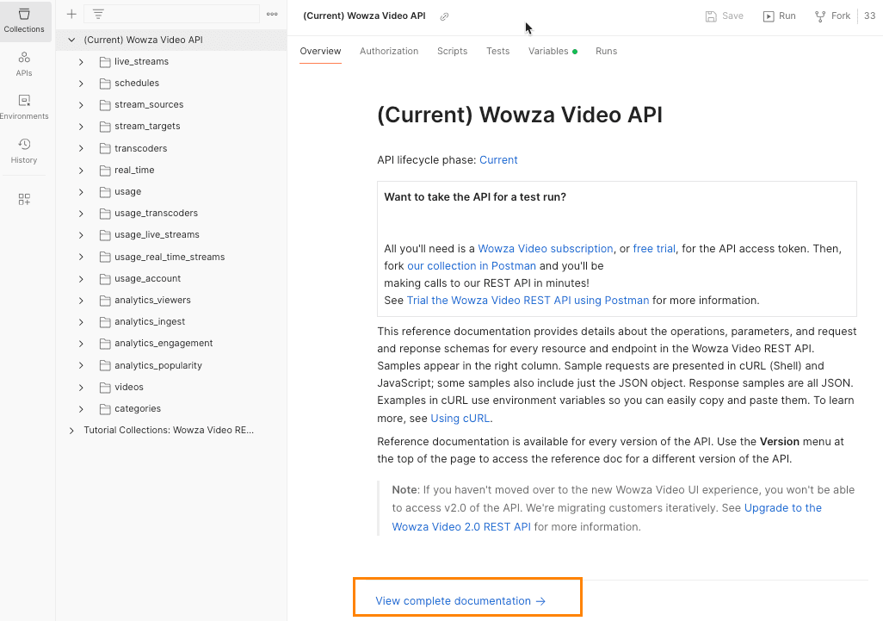Switch to the APIs sidebar view

[25, 62]
